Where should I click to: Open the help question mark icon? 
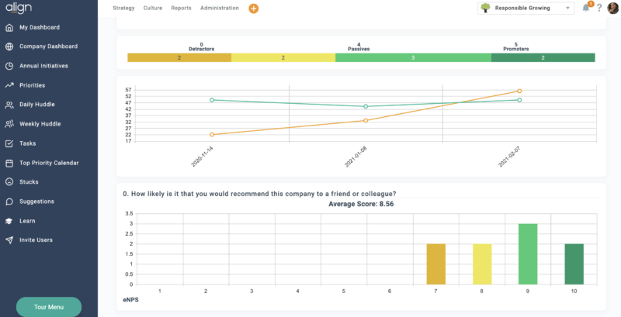click(x=599, y=8)
